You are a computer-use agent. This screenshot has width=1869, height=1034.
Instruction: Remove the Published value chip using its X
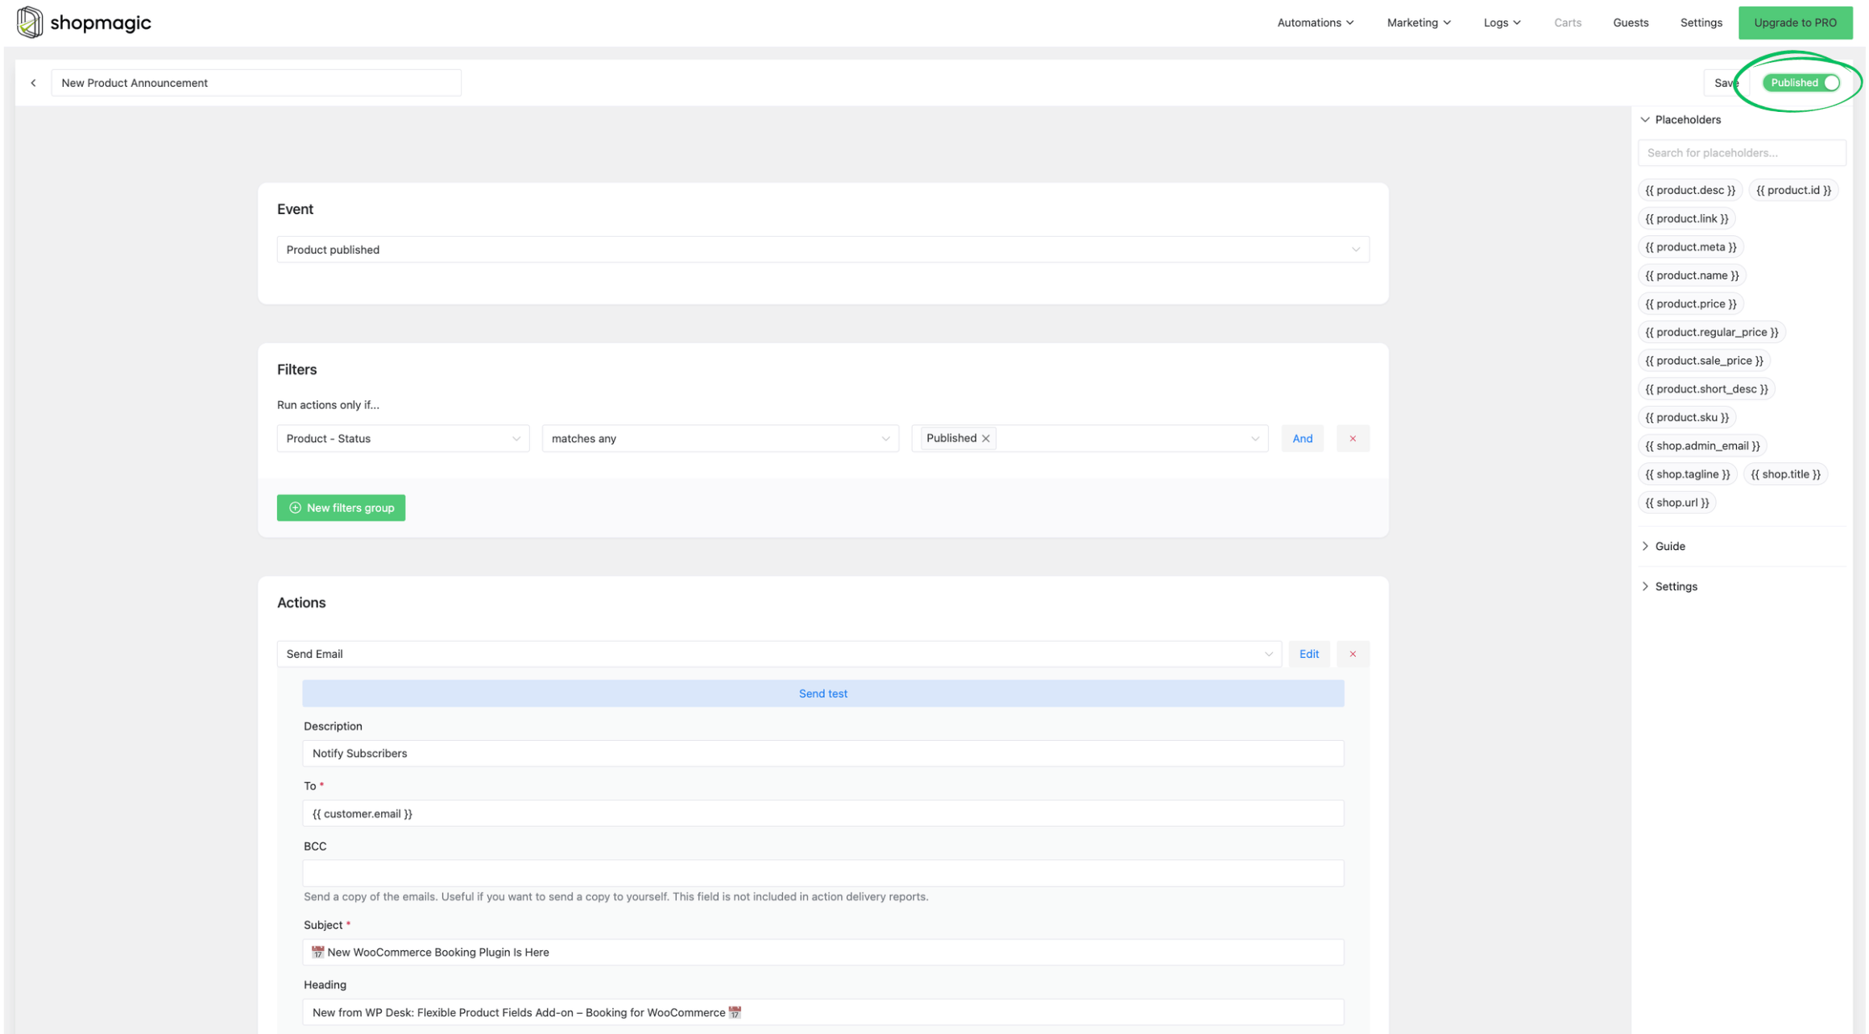(x=986, y=438)
